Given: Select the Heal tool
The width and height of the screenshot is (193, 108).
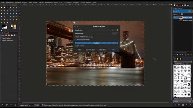Looking at the screenshot, I should [17, 19].
